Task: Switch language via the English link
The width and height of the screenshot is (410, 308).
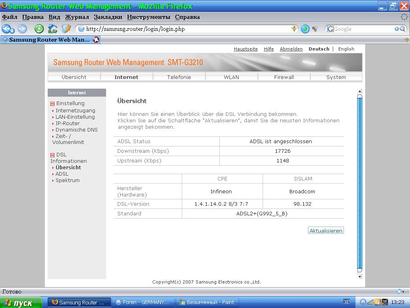Action: pos(346,49)
